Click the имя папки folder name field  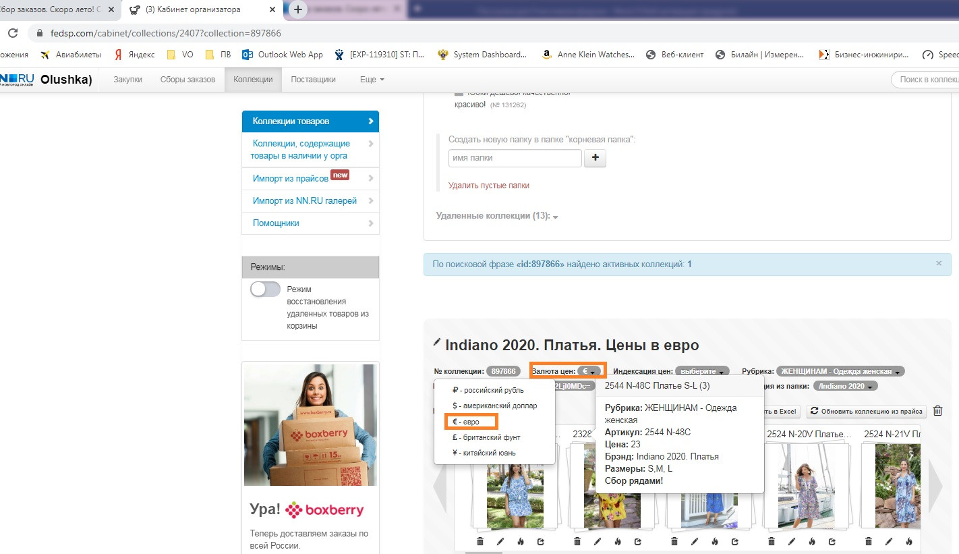tap(515, 158)
